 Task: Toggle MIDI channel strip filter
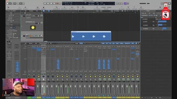pos(133,43)
